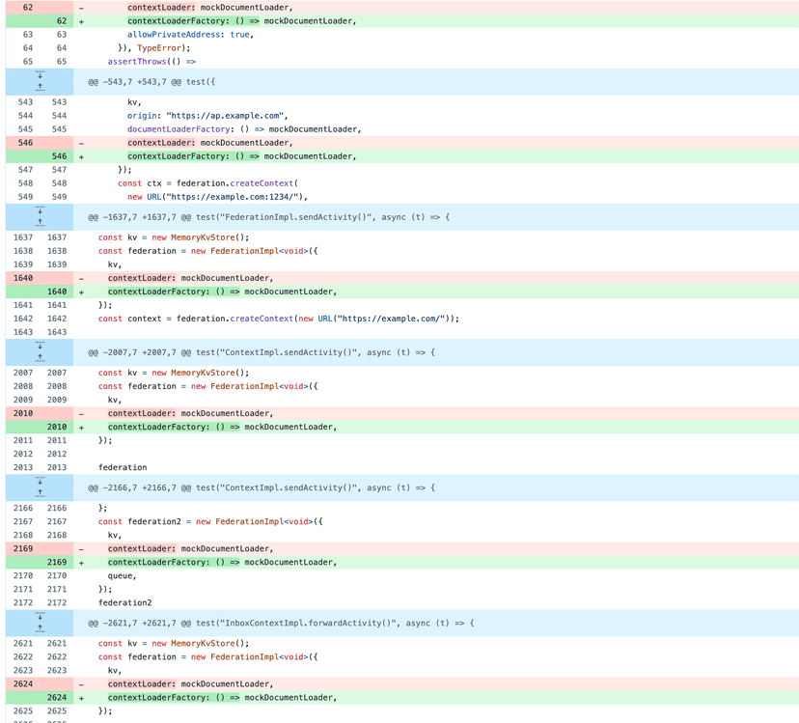Click the InboxContextImpl.forwardActivity() hunk header text

(x=281, y=623)
